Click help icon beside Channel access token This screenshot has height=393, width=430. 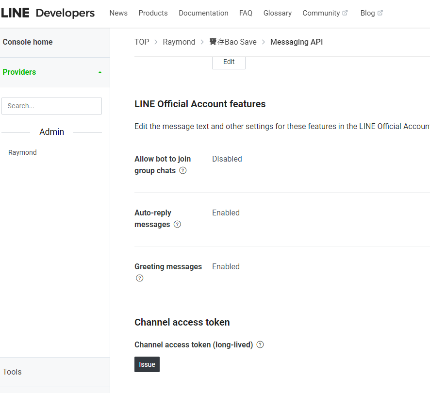(x=260, y=344)
